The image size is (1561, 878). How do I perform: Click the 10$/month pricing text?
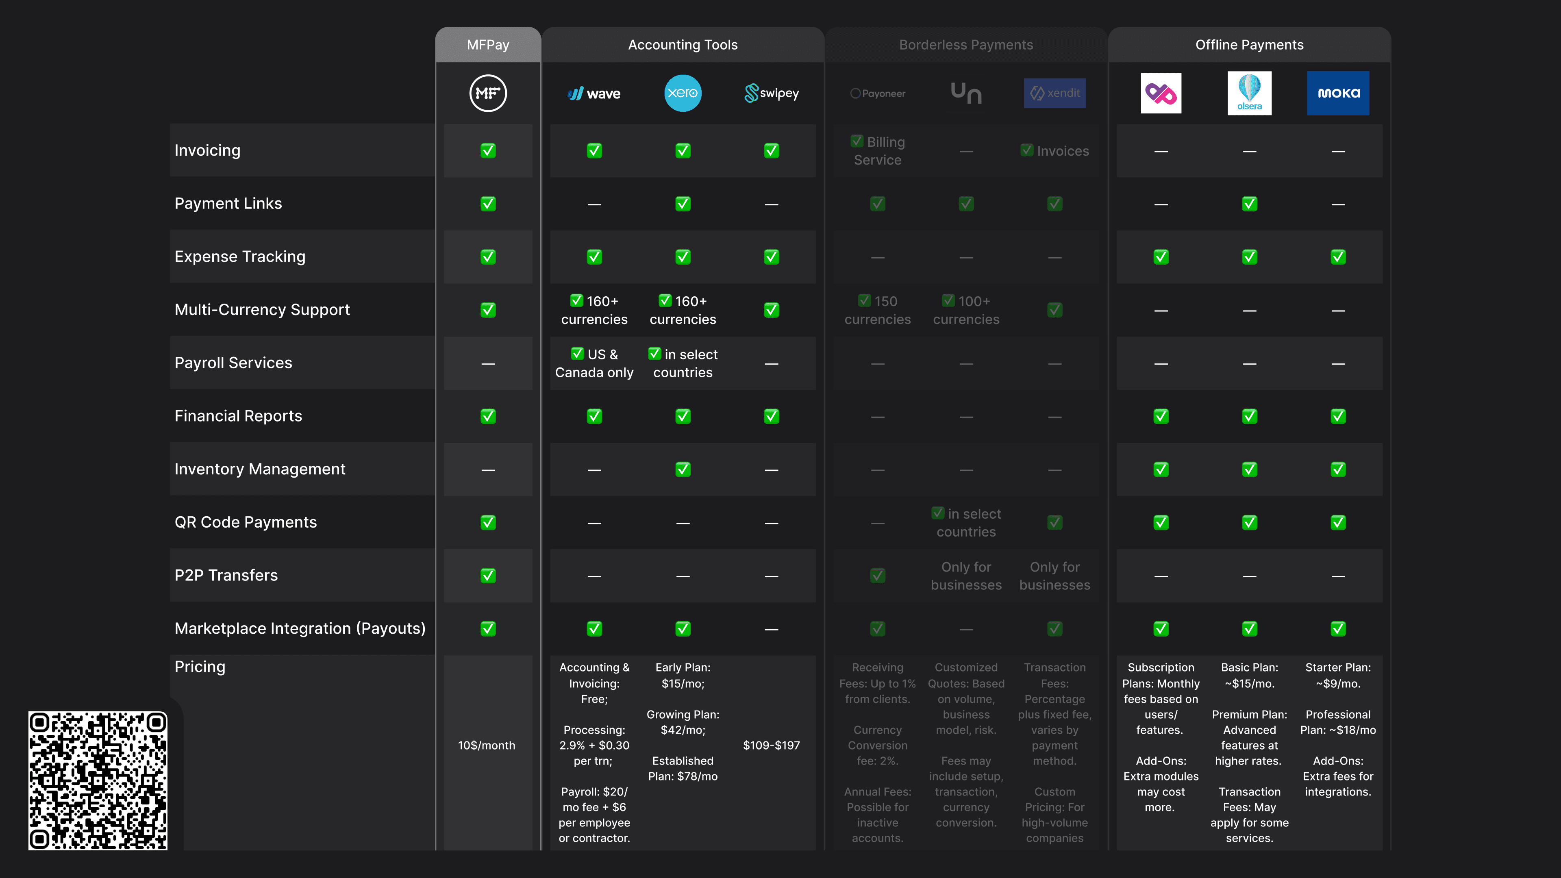coord(487,745)
